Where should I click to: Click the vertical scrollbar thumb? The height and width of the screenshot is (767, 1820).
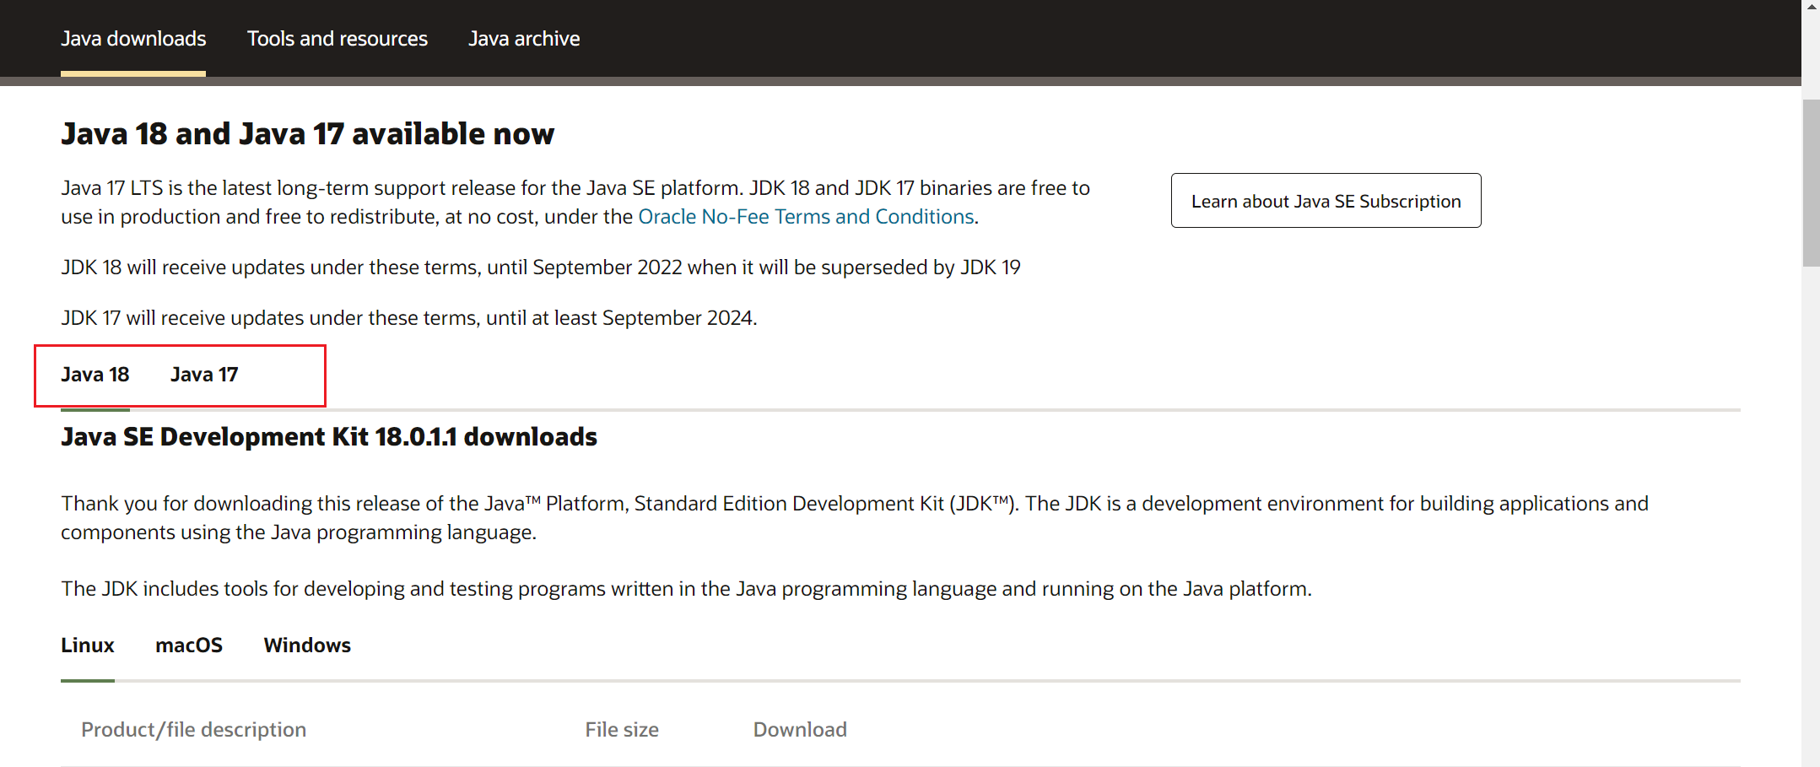(1811, 181)
